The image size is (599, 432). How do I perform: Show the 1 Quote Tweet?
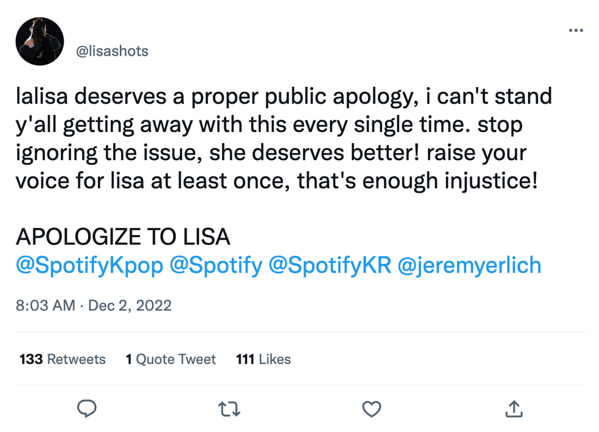point(171,359)
